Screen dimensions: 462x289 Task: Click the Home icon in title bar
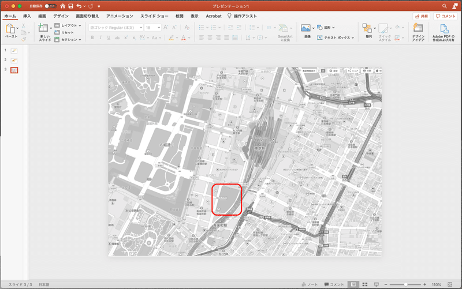63,6
